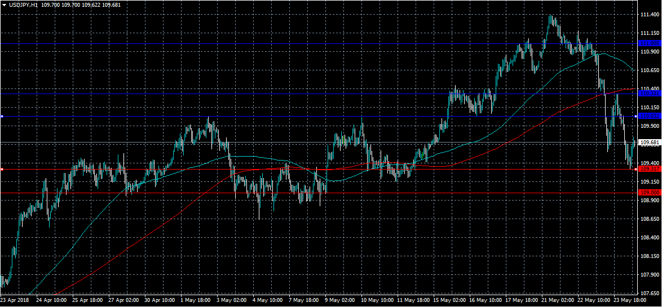Screen dimensions: 662x307
Task: Click the 17 May 18:00 time label
Action: [x=521, y=300]
